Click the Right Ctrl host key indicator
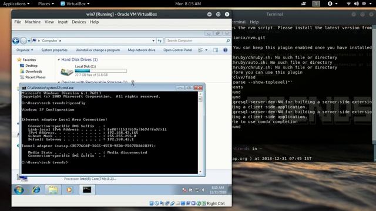The height and width of the screenshot is (211, 376). pyautogui.click(x=216, y=203)
